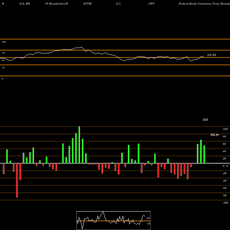This screenshot has height=230, width=230.
Task: Click the MR axis label '-20'
Action: [x=224, y=173]
